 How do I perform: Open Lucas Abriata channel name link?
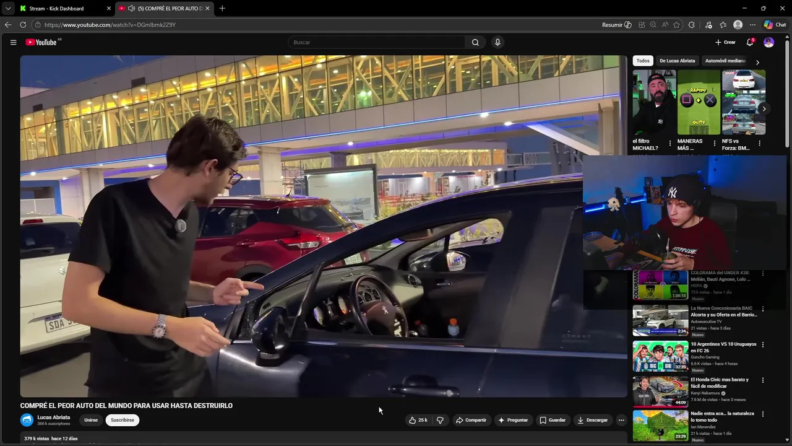54,418
